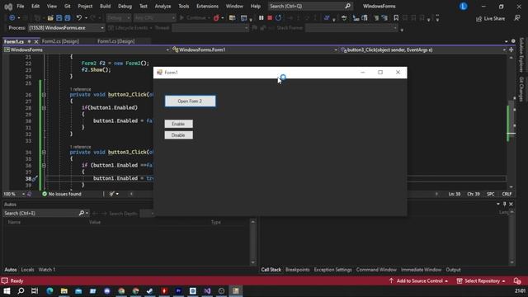Collapse the if (button1.Enabled) block outline

pos(44,108)
